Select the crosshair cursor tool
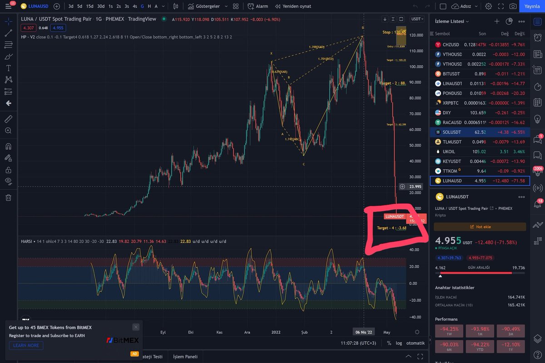Image resolution: width=545 pixels, height=363 pixels. click(8, 21)
